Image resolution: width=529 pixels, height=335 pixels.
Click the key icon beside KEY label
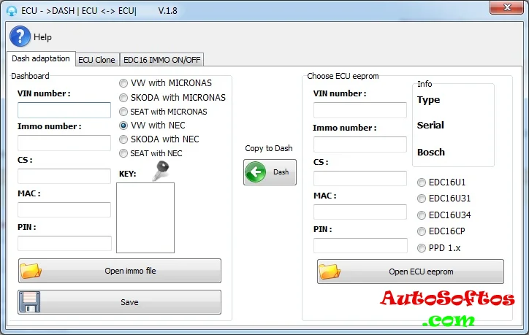161,171
